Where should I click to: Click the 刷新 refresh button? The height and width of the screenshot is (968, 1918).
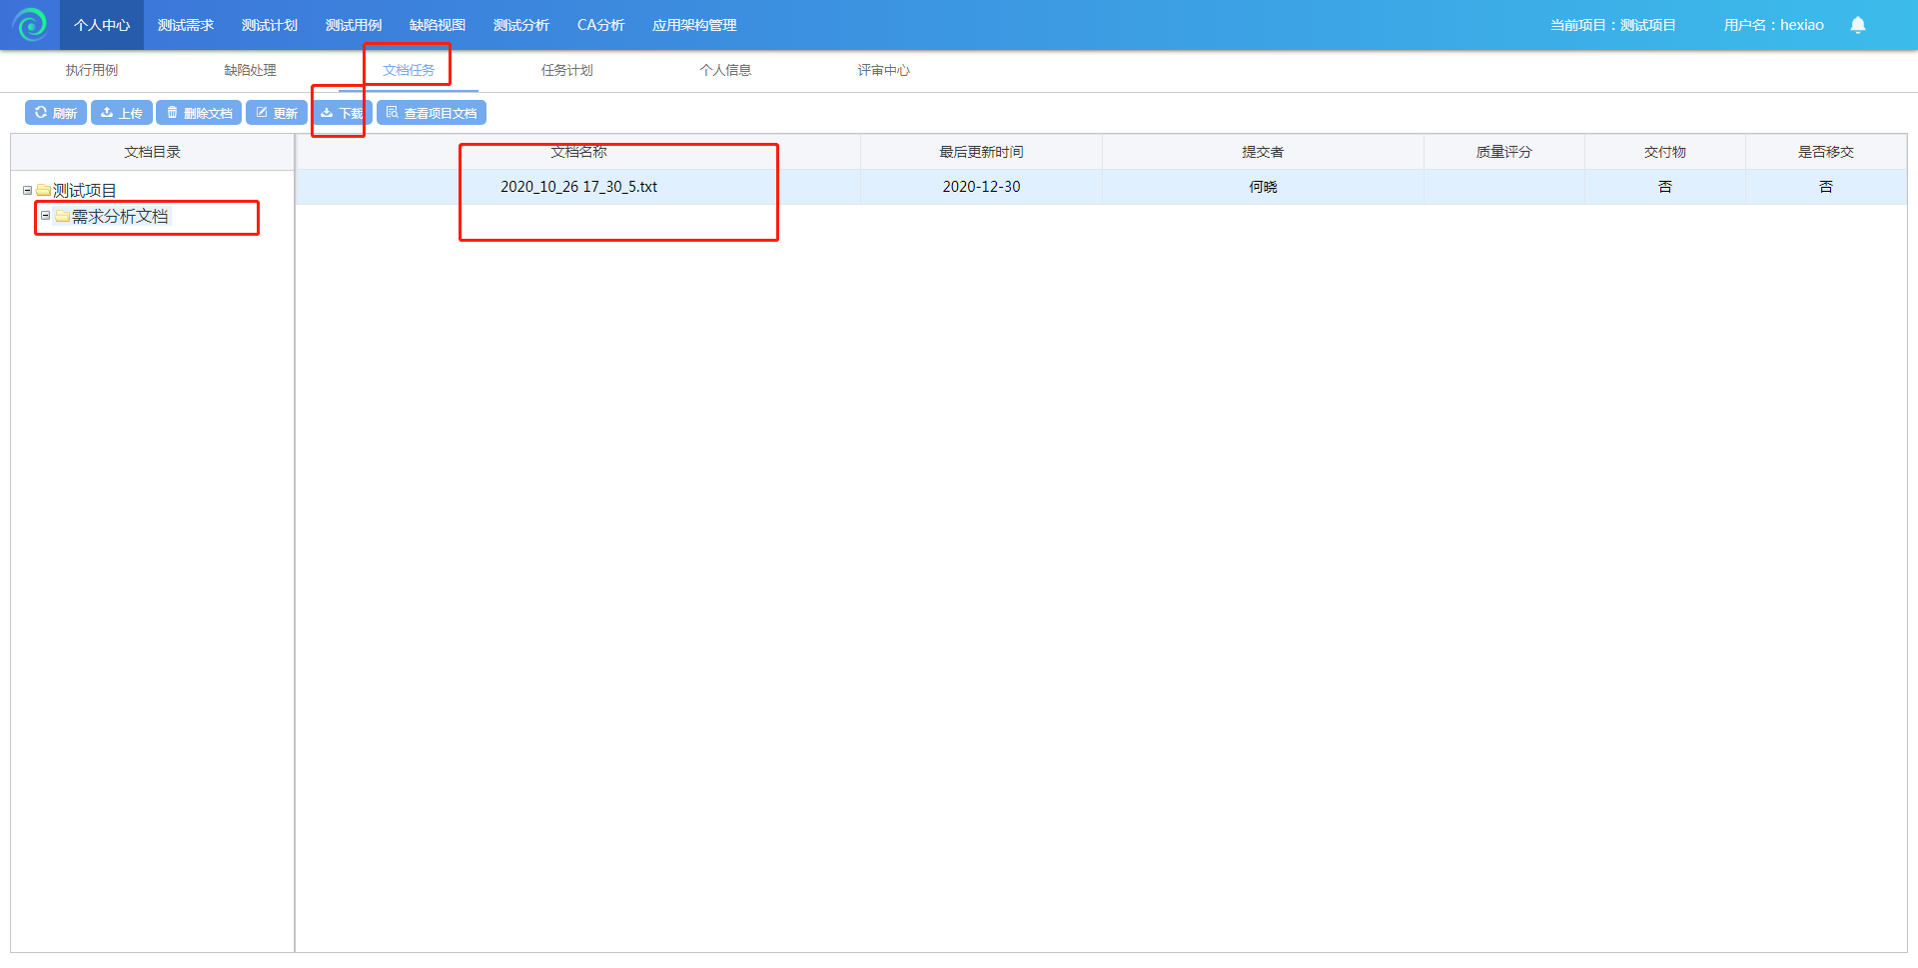56,113
